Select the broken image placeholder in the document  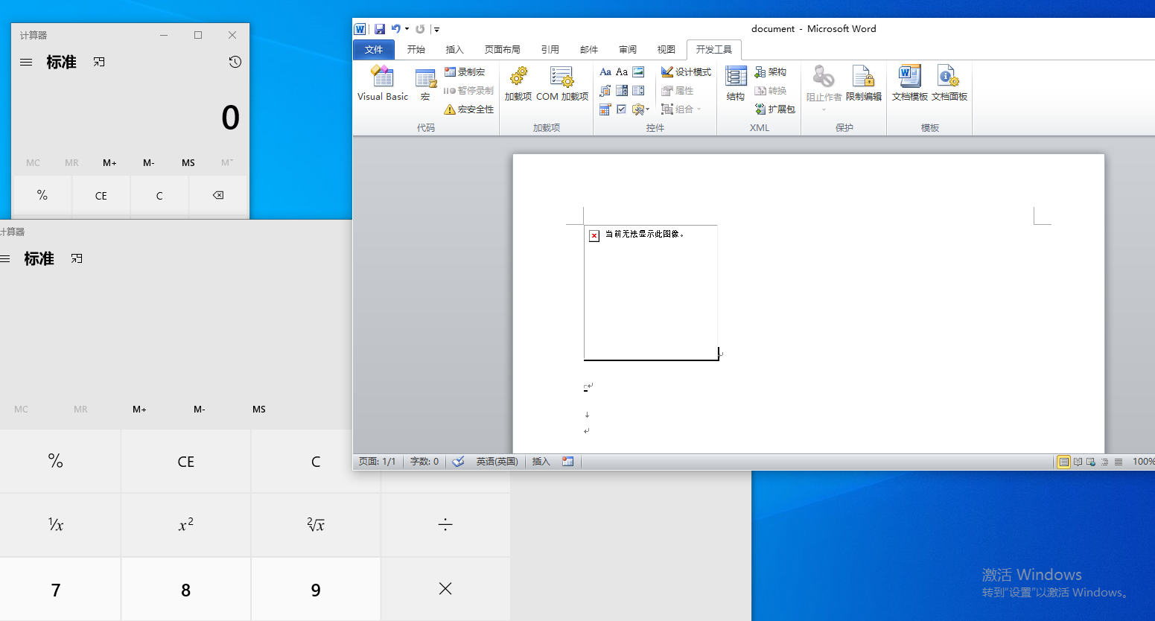coord(651,293)
